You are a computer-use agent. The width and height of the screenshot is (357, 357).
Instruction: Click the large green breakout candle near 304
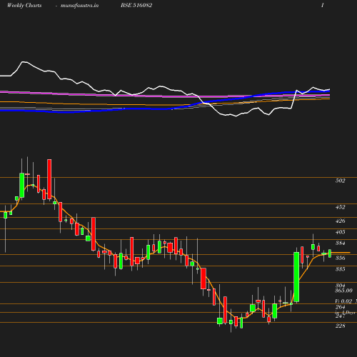point(296,277)
